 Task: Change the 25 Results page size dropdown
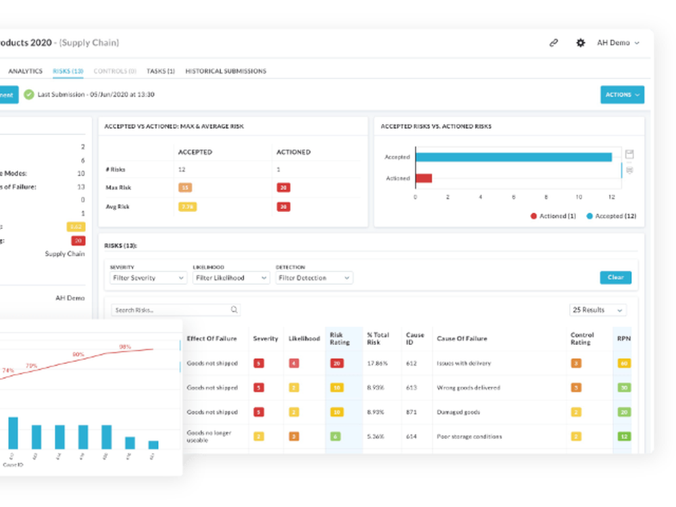598,310
